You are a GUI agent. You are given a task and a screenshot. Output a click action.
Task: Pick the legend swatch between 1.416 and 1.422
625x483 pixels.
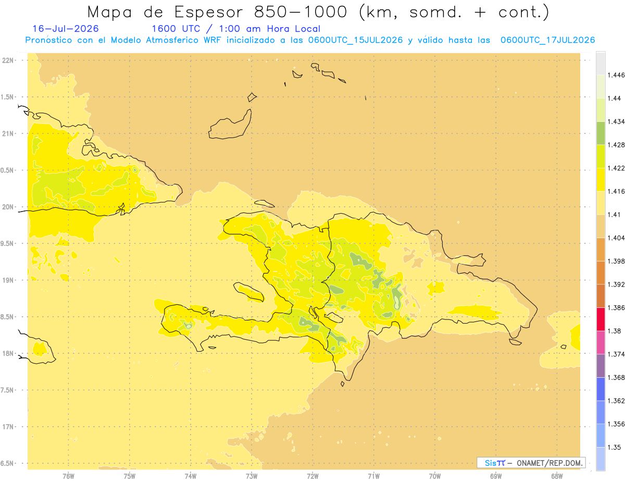601,179
